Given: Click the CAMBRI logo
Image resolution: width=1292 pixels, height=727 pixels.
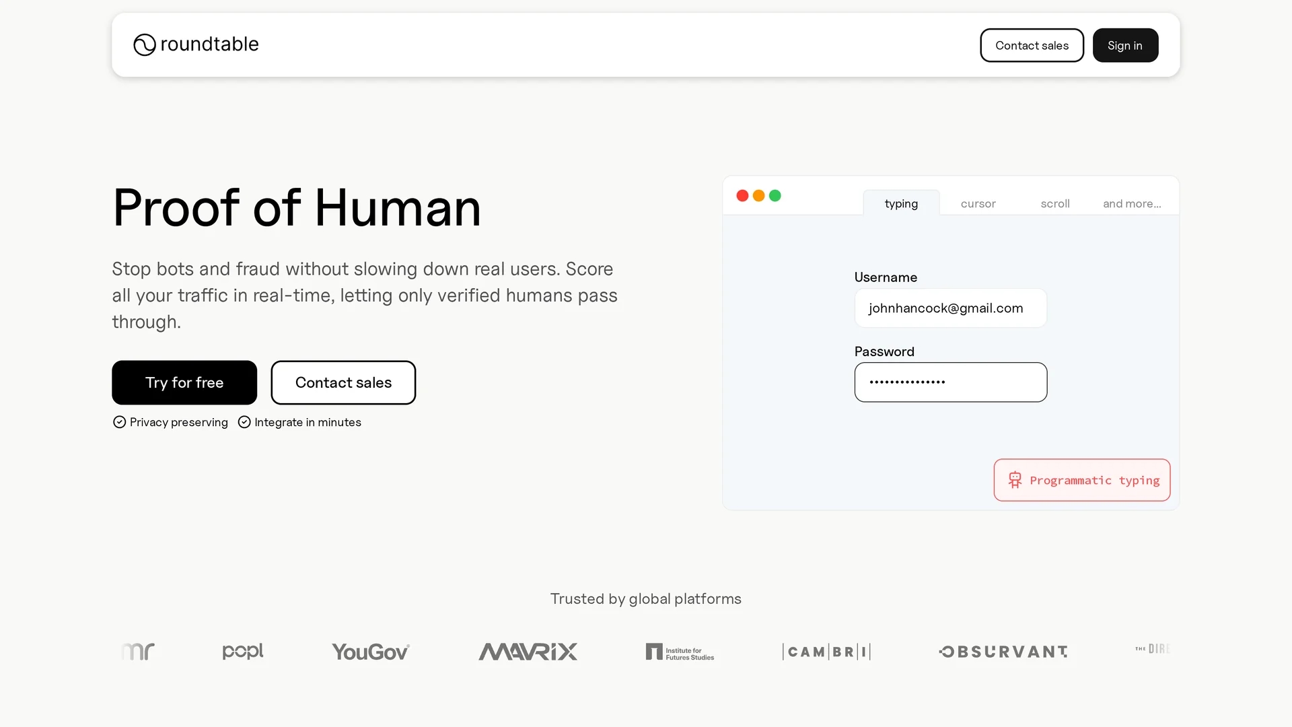Looking at the screenshot, I should click(826, 652).
